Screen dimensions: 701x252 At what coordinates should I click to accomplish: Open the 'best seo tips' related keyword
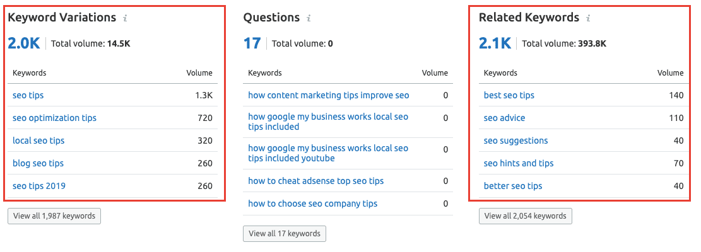coord(509,95)
